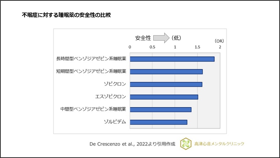Click the ゾピクロン category label

coord(115,84)
